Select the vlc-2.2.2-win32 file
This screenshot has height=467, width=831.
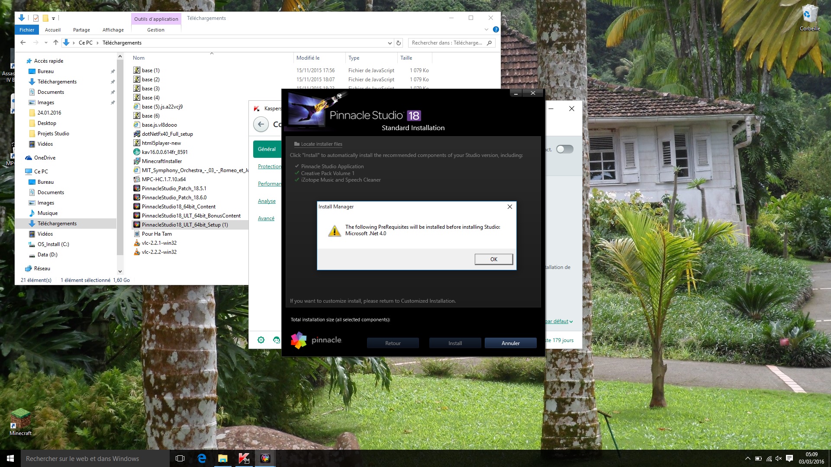pyautogui.click(x=159, y=252)
